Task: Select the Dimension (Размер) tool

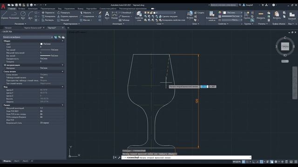Action: click(x=115, y=15)
